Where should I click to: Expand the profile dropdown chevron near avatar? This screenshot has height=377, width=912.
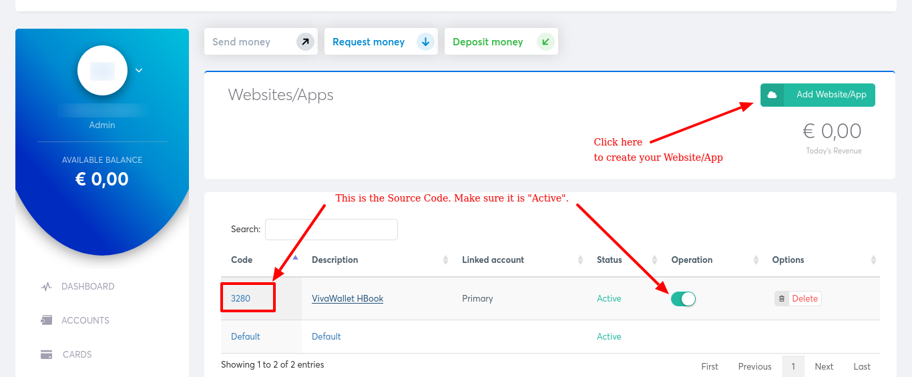[139, 70]
